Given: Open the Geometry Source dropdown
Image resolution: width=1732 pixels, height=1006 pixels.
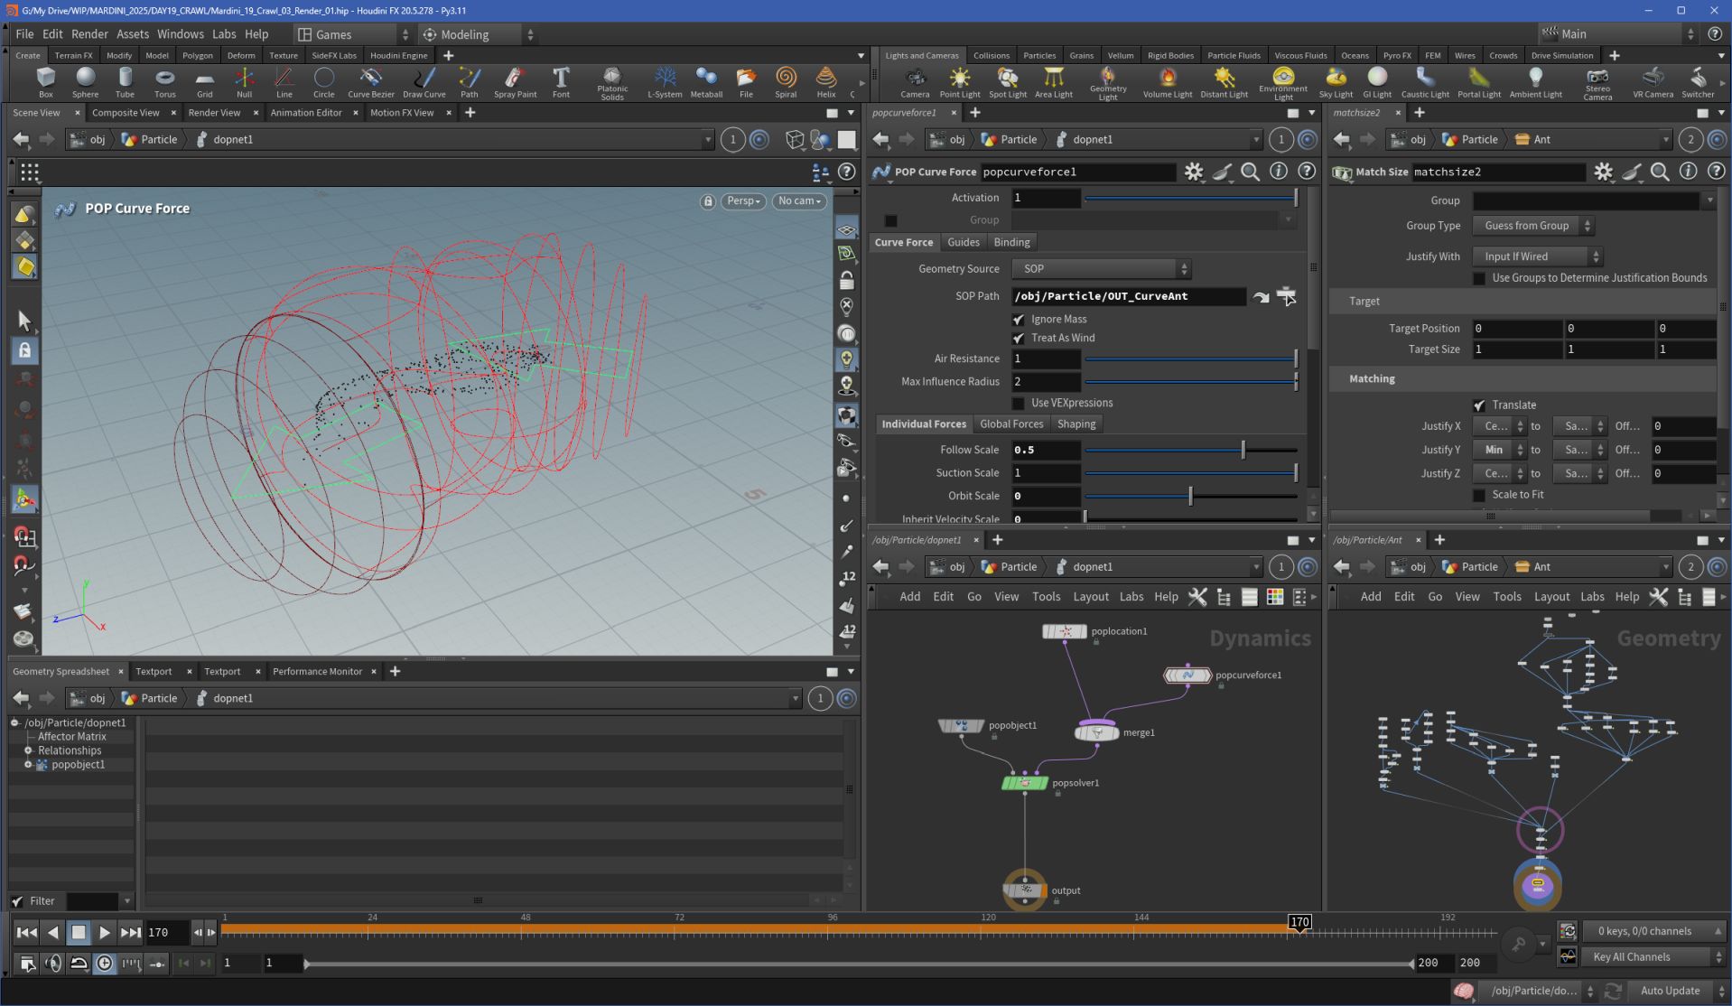Looking at the screenshot, I should 1101,269.
